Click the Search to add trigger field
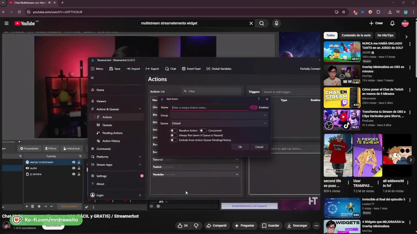This screenshot has width=417, height=234. coord(291,92)
